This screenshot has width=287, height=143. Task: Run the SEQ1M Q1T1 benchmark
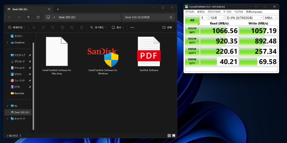[x=192, y=40]
